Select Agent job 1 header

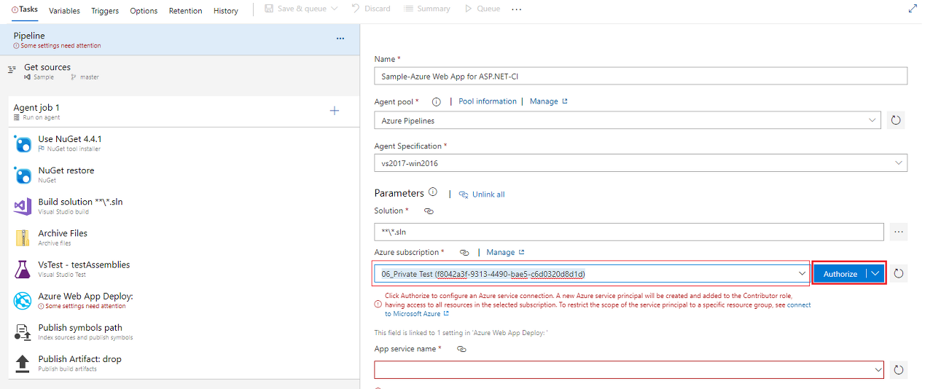click(184, 111)
